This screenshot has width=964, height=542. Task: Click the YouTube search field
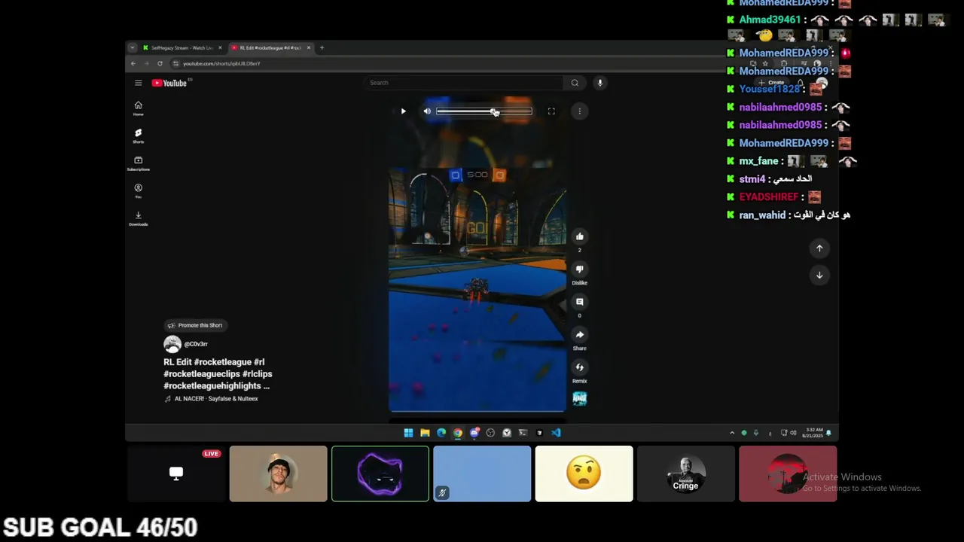coord(465,83)
